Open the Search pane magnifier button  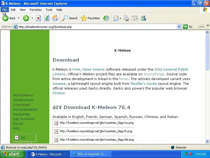pyautogui.click(x=70, y=18)
